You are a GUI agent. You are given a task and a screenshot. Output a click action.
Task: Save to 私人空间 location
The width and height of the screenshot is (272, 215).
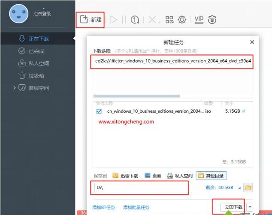180,176
